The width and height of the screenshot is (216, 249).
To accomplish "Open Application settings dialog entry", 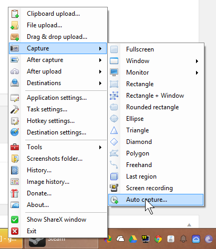I will [58, 98].
